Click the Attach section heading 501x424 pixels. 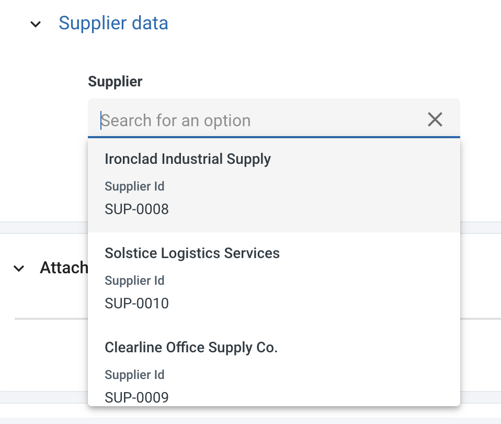64,267
